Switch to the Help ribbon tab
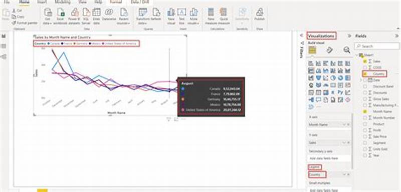401x192 pixels. pos(98,2)
